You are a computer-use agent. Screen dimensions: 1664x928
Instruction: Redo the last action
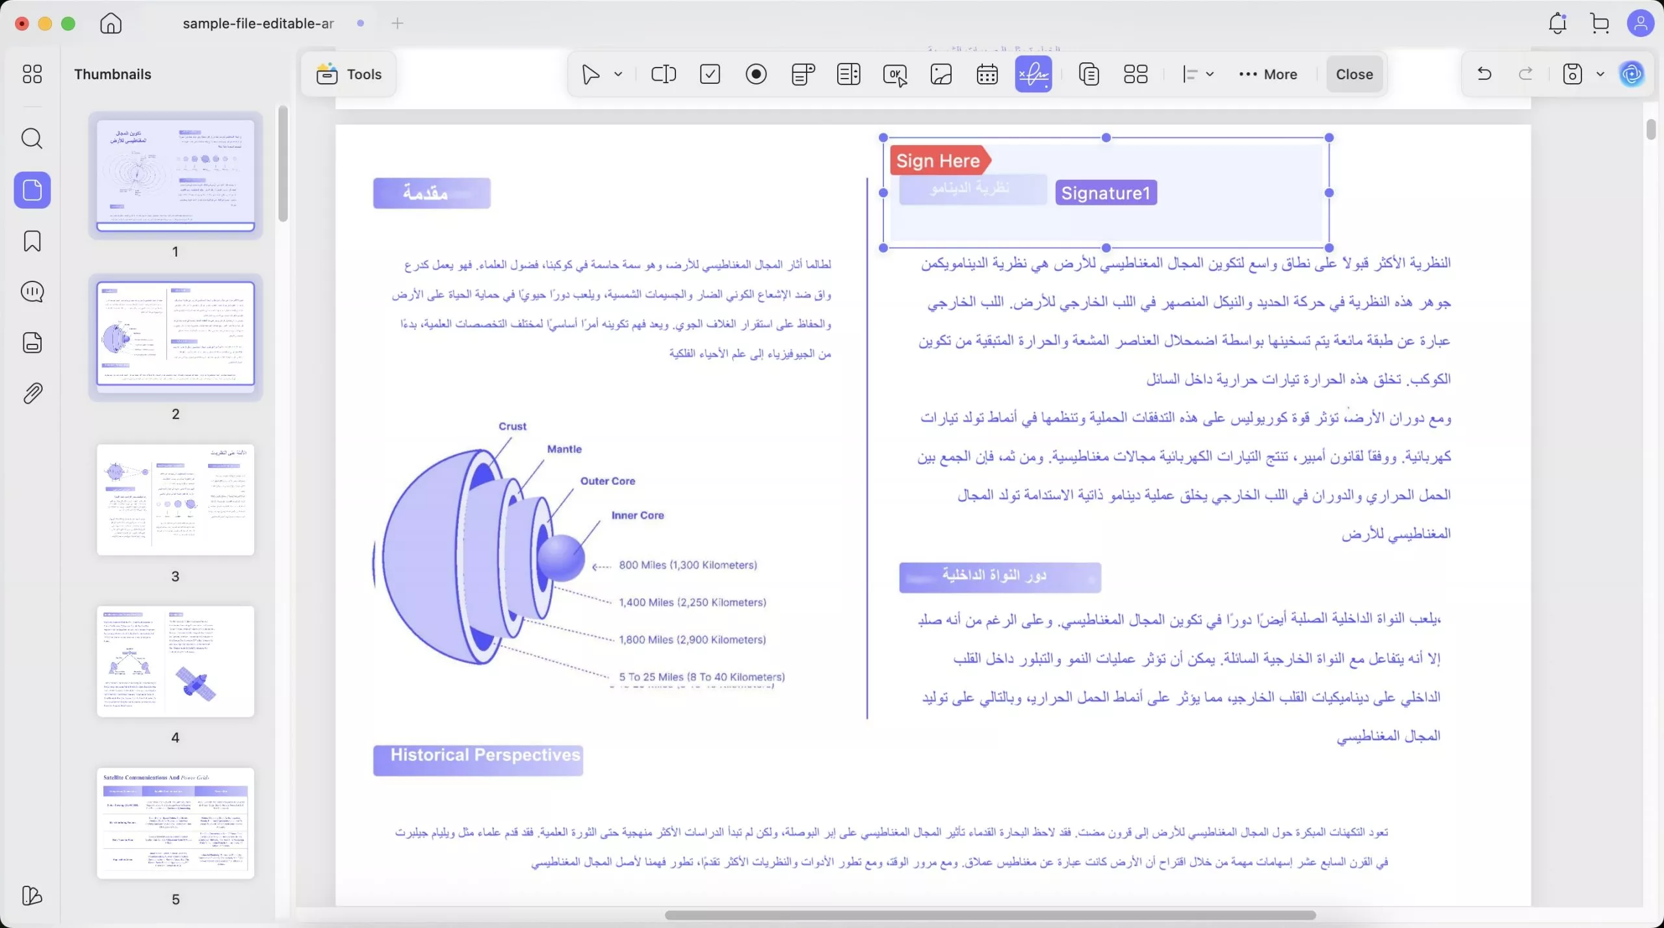pos(1526,73)
